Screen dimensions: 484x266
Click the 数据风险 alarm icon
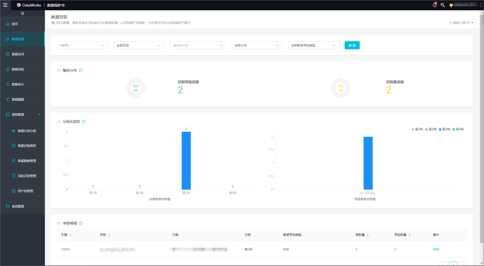[x=8, y=69]
